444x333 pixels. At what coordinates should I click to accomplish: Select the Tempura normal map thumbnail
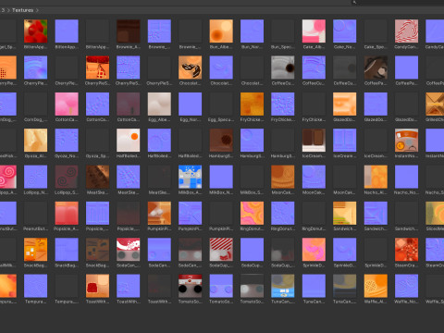(36, 286)
